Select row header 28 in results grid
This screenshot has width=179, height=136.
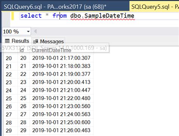click(11, 122)
